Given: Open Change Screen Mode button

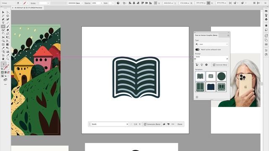Looking at the screenshot, I should (x=5, y=80).
